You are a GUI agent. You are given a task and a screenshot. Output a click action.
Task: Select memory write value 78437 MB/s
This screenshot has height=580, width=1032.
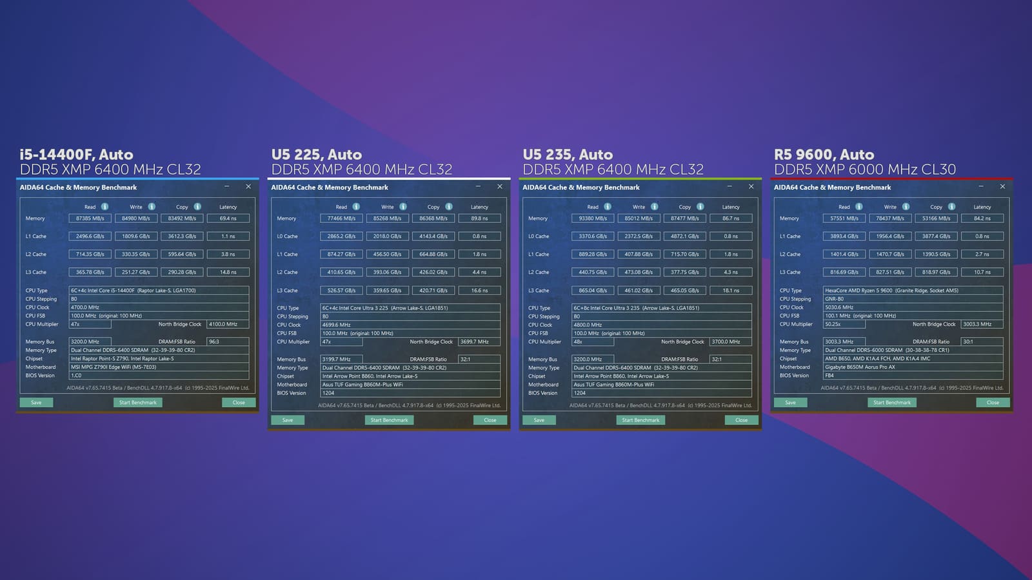[x=890, y=218]
